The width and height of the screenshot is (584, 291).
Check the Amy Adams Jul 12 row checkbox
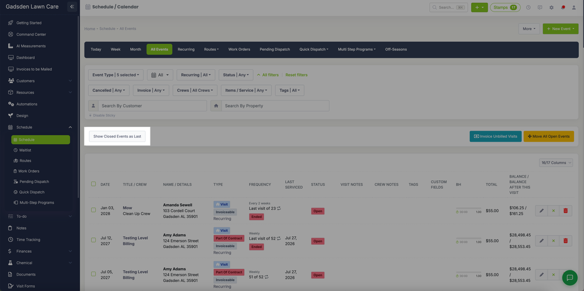click(x=94, y=240)
